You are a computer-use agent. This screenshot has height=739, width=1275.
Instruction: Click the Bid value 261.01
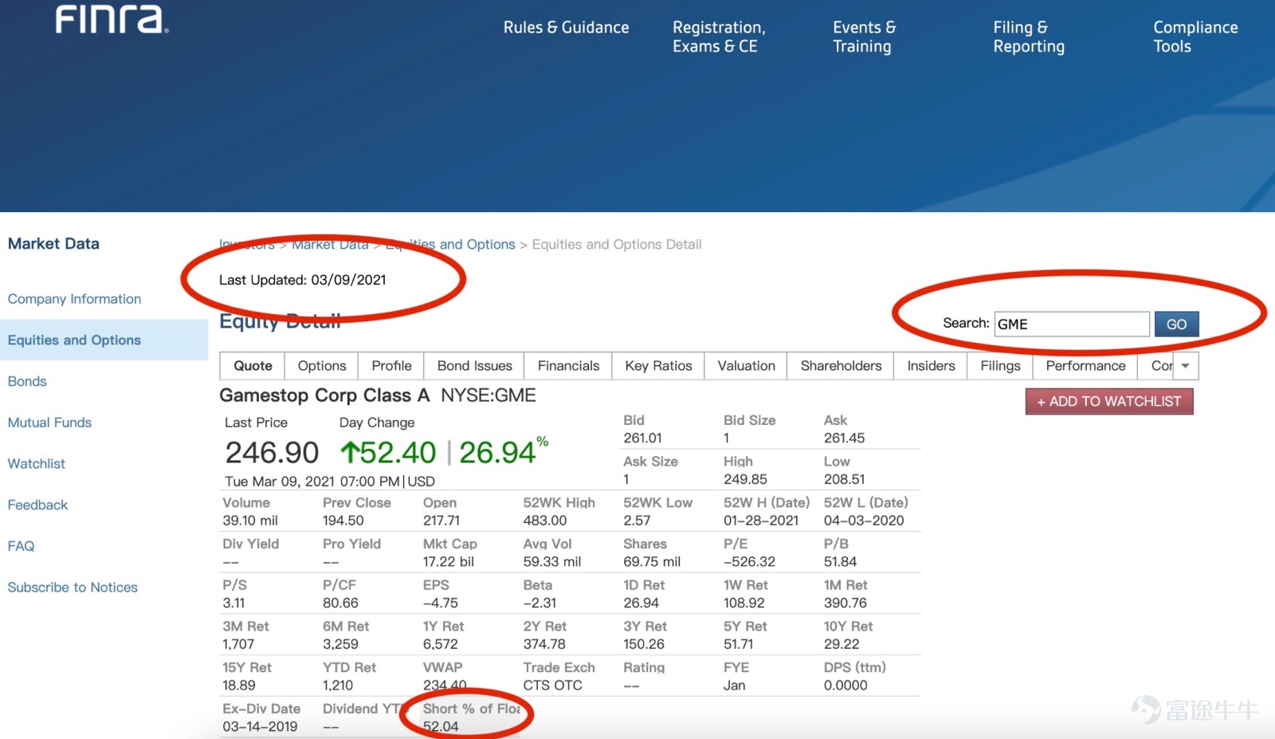click(642, 438)
